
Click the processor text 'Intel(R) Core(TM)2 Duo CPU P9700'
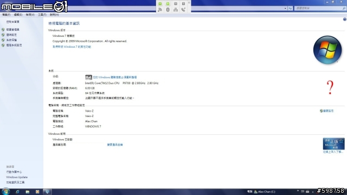point(107,83)
